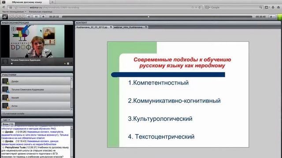Click the yellow indicator beside webcam icon
The height and width of the screenshot is (158, 282).
pos(65,63)
